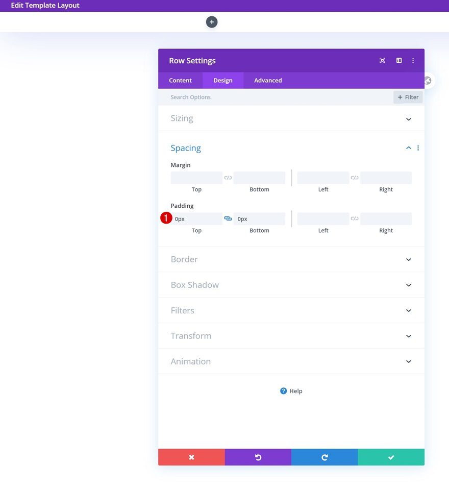Open the Filter options
This screenshot has height=491, width=449.
[x=407, y=97]
